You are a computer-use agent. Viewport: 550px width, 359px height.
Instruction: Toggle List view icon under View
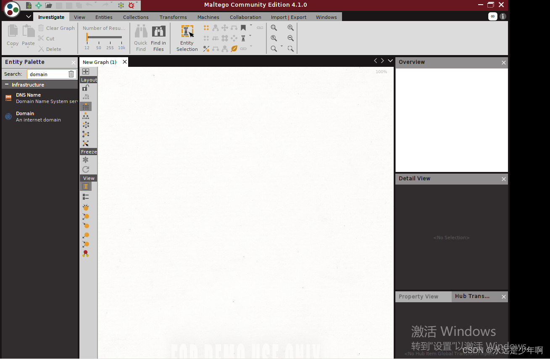tap(86, 196)
